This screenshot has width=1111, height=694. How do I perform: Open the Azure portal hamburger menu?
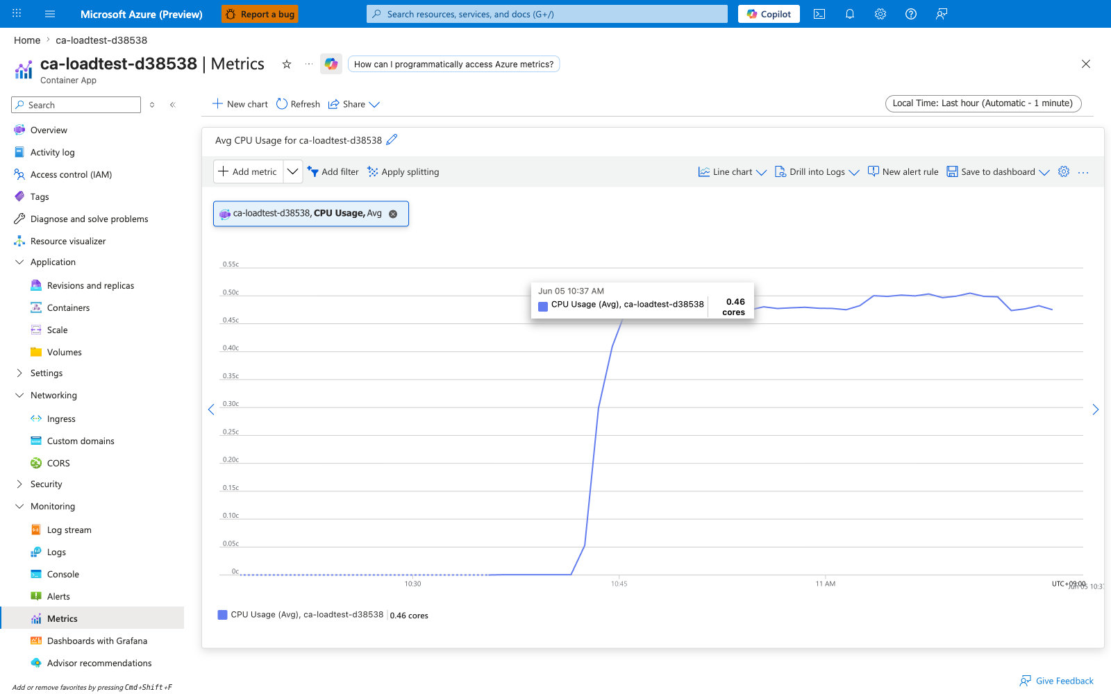[x=50, y=14]
